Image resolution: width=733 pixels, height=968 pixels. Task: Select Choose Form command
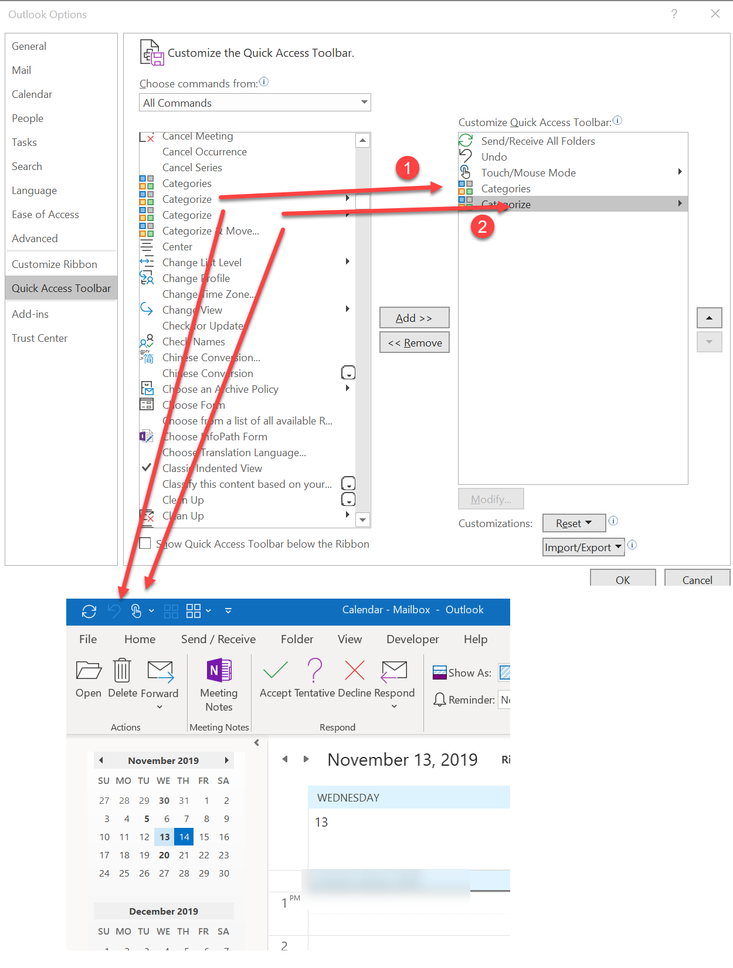247,405
